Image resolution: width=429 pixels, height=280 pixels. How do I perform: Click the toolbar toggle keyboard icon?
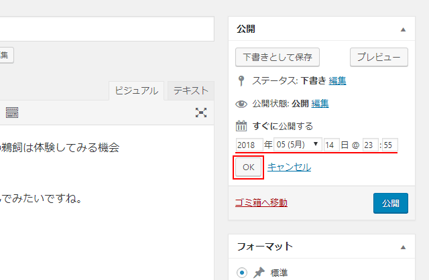(x=12, y=113)
